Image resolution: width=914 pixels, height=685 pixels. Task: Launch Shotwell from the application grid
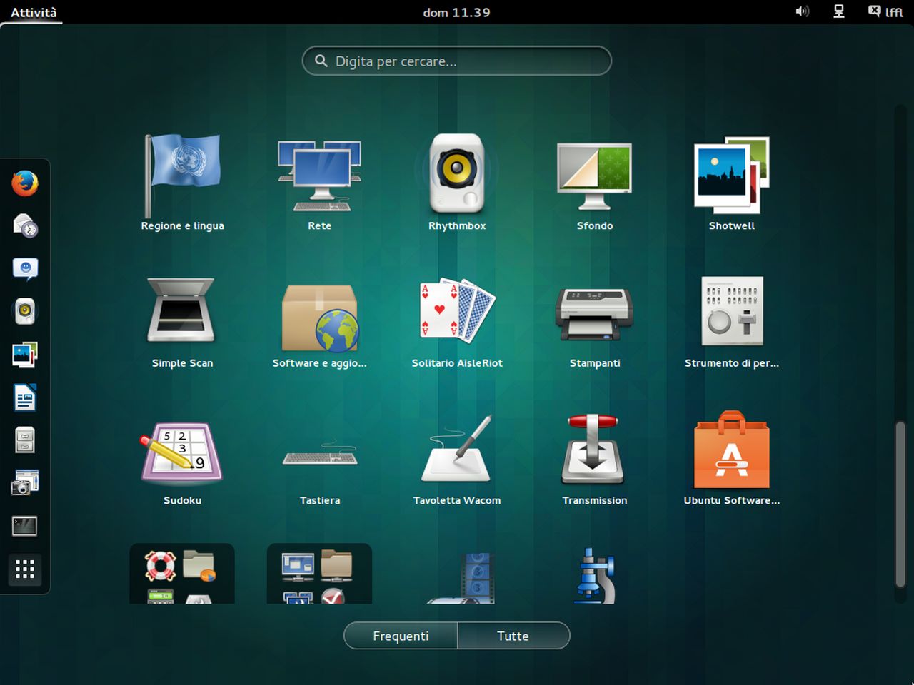[732, 183]
